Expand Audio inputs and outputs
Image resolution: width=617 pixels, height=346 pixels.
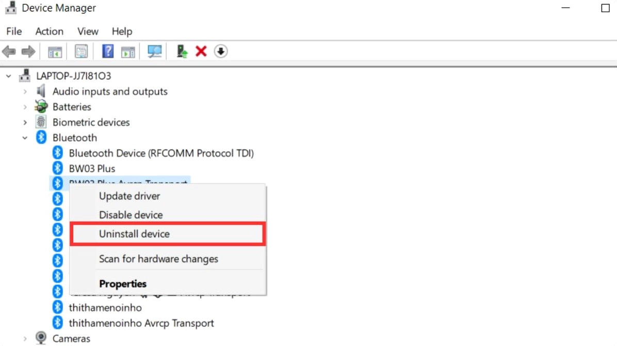click(25, 91)
